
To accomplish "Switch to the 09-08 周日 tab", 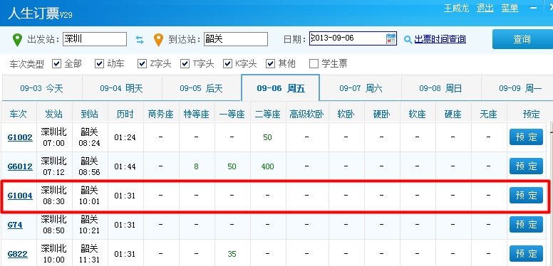I will (x=441, y=88).
